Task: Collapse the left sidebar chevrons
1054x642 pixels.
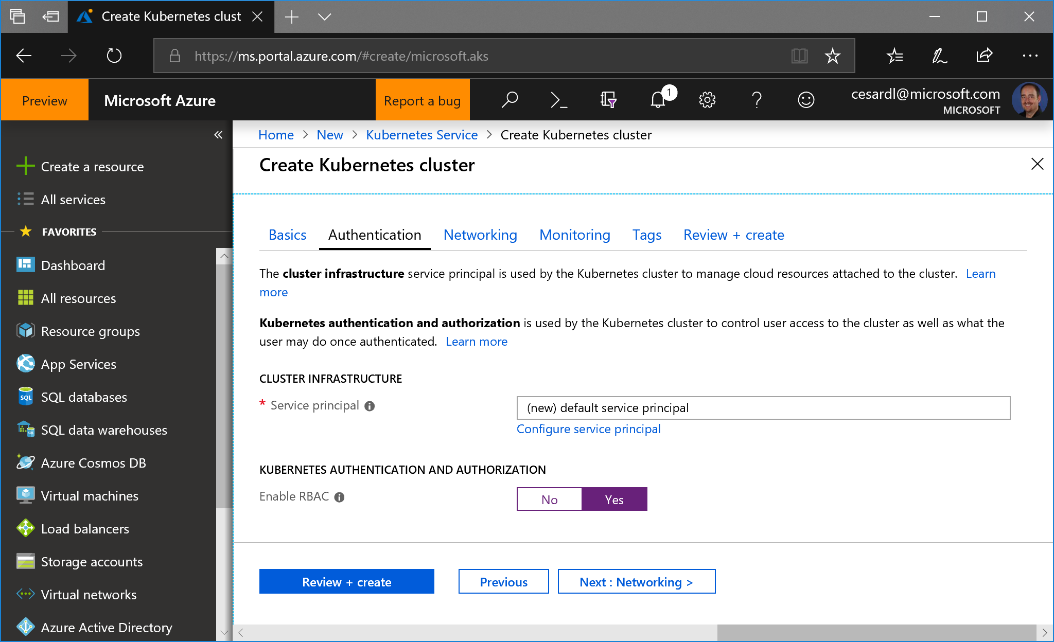Action: tap(218, 135)
